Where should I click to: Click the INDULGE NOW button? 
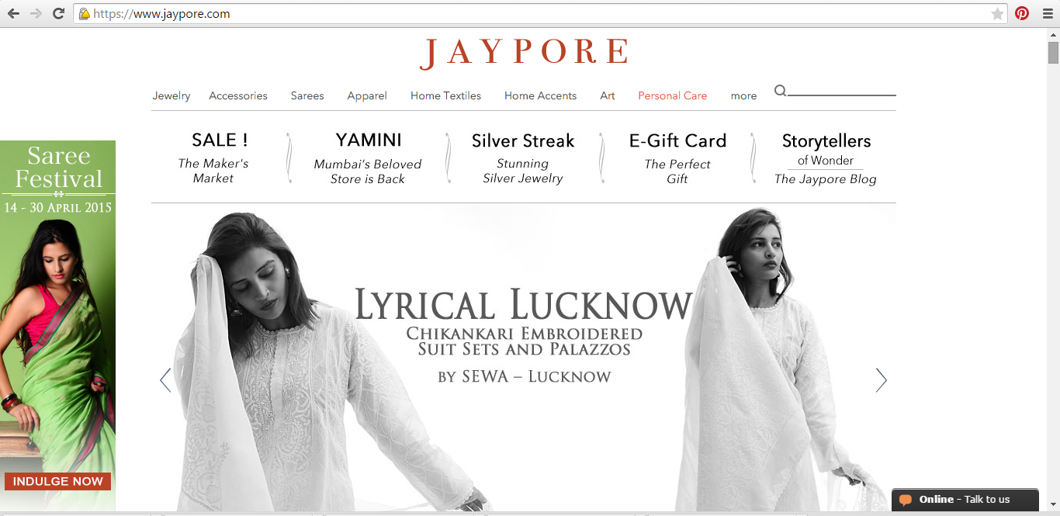[x=57, y=481]
